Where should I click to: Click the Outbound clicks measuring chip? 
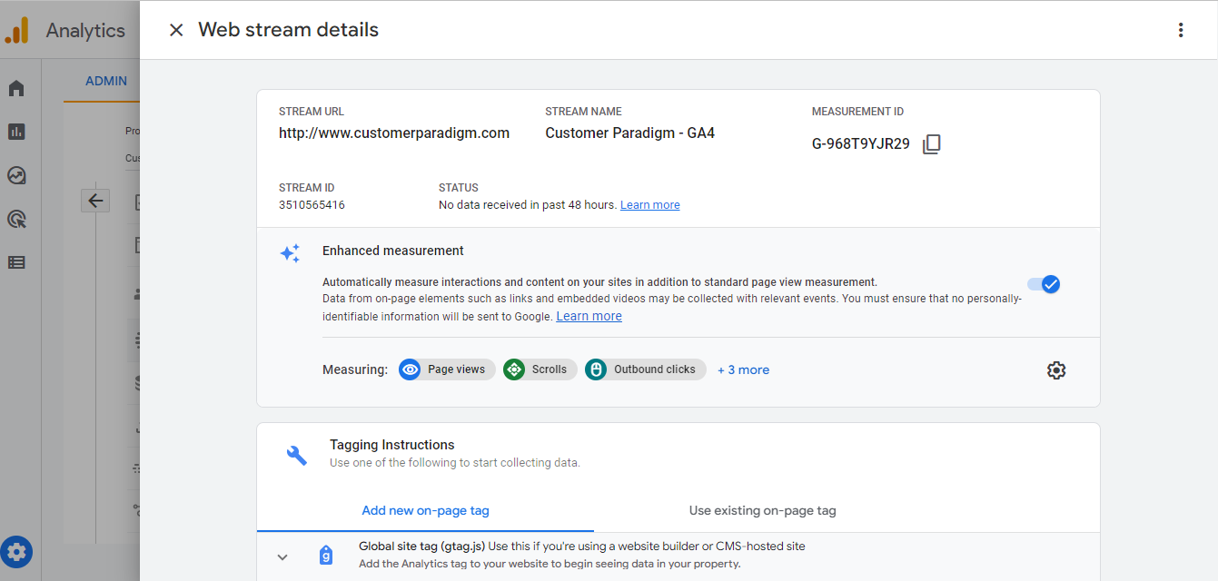click(645, 369)
